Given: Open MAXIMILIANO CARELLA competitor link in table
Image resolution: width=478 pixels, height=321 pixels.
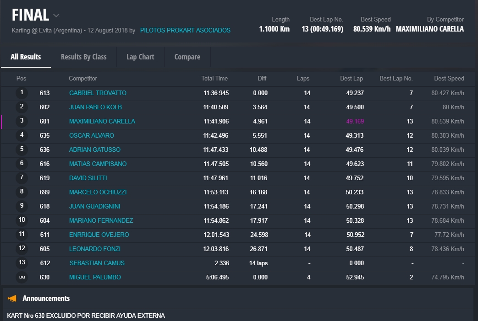Looking at the screenshot, I should click(x=102, y=121).
